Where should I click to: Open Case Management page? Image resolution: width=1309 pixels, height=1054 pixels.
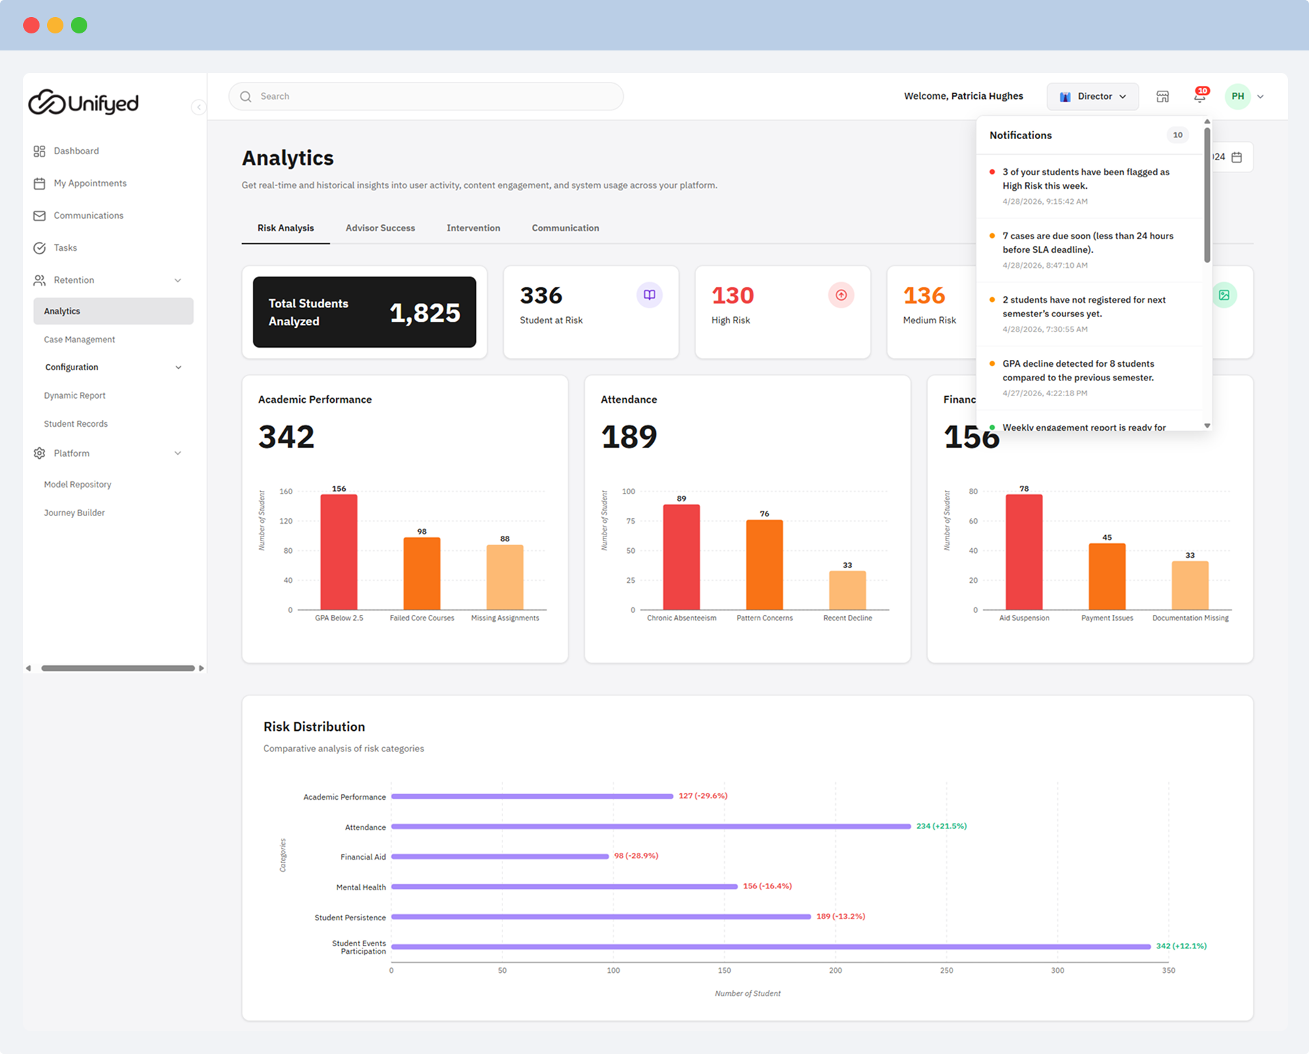[79, 340]
